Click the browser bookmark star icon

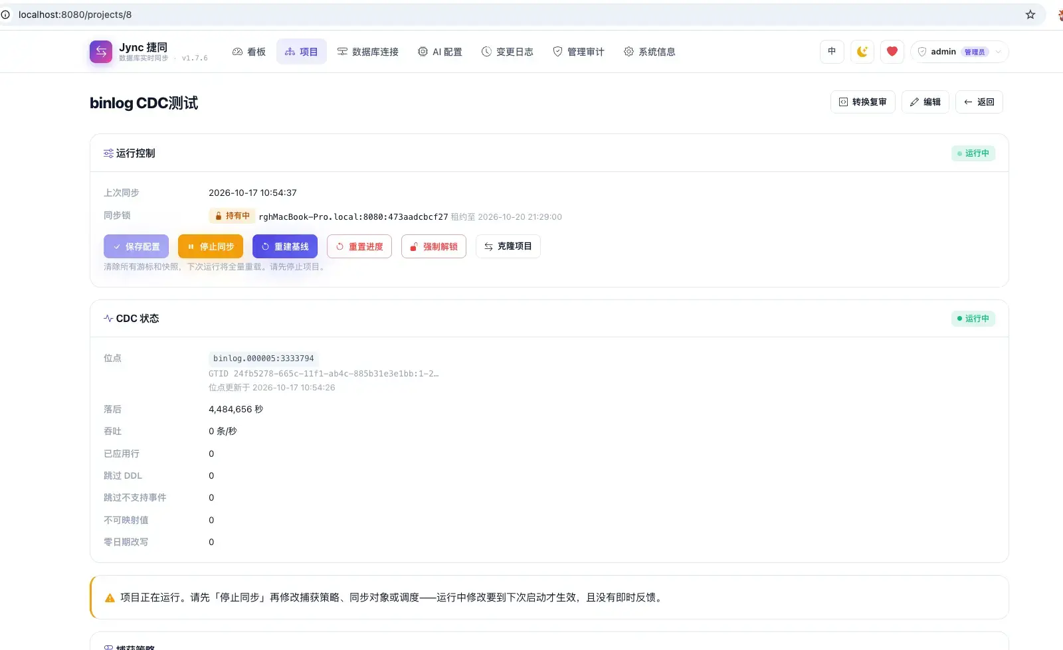click(x=1030, y=15)
